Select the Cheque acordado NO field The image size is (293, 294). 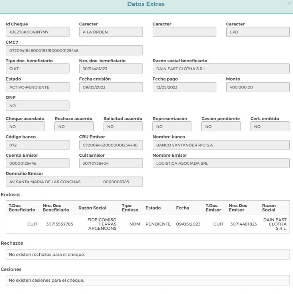[25, 127]
